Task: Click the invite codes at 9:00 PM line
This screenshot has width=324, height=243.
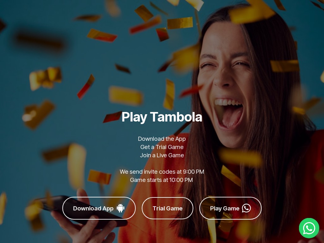Action: (162, 172)
